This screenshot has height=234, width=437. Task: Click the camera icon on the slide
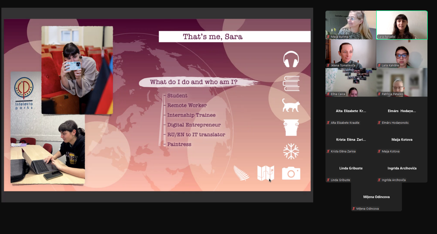(291, 173)
